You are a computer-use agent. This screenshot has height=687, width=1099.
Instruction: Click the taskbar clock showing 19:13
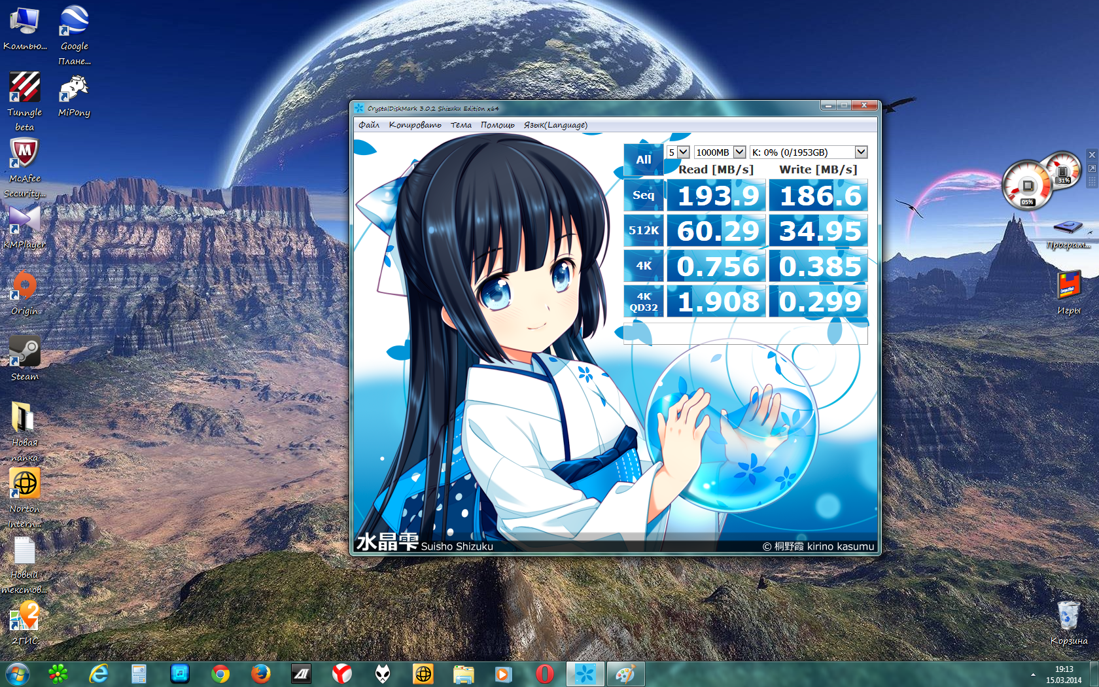click(x=1064, y=675)
